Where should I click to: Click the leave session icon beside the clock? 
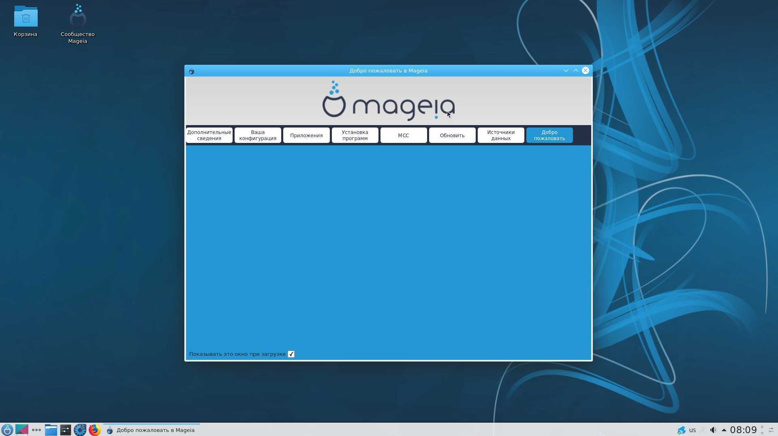point(762,433)
